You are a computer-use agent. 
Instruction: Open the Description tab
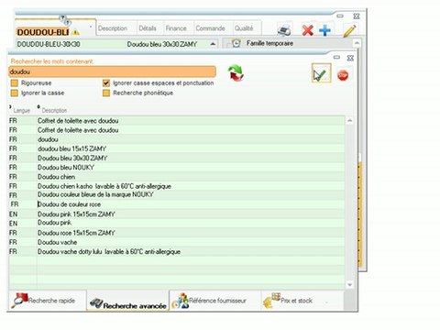[113, 28]
